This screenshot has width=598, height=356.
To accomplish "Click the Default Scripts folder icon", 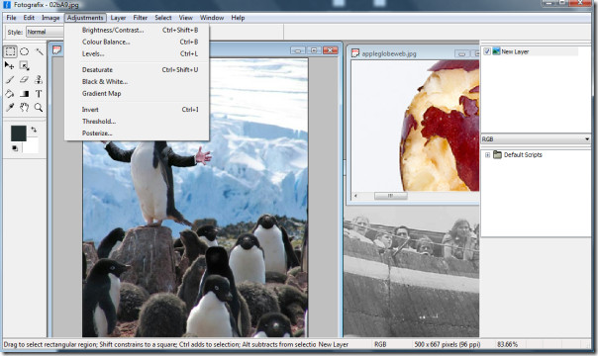I will click(497, 154).
